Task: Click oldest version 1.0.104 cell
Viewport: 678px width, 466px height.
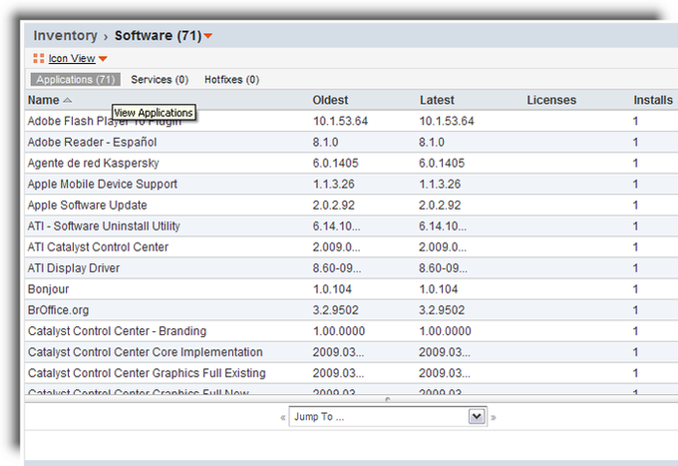Action: click(x=332, y=289)
